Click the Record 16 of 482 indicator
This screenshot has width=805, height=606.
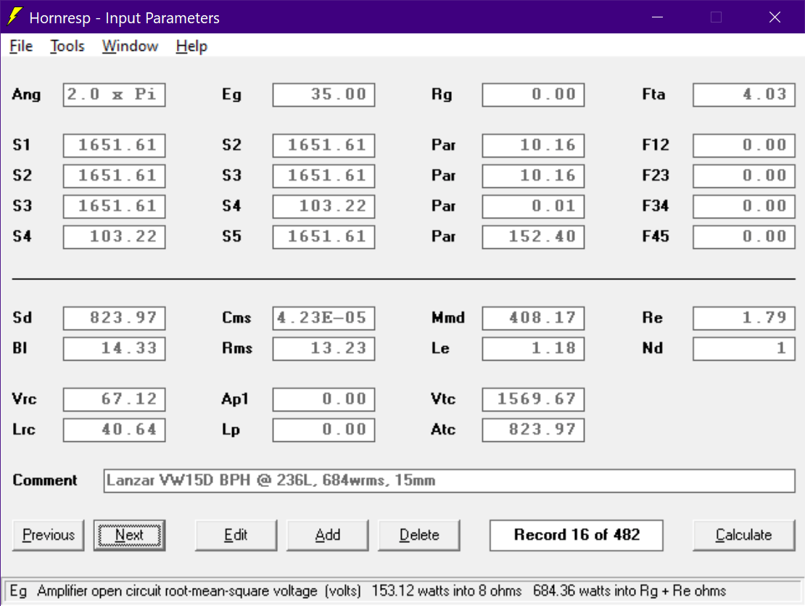pos(576,535)
